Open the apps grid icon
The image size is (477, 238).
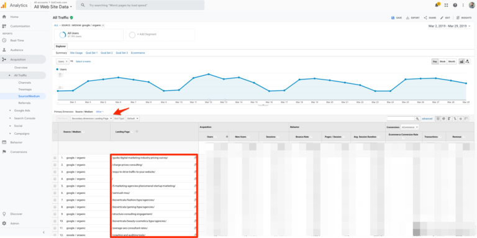pos(447,5)
